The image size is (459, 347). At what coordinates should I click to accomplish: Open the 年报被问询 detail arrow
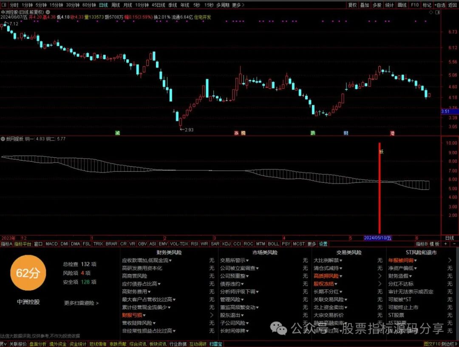tap(450, 260)
